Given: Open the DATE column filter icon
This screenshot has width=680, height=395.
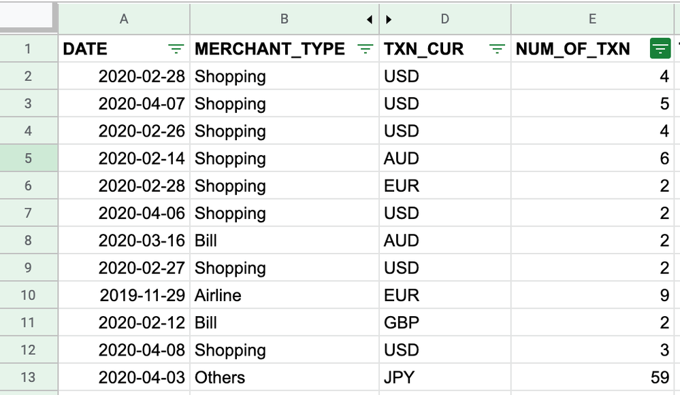Looking at the screenshot, I should pos(176,48).
